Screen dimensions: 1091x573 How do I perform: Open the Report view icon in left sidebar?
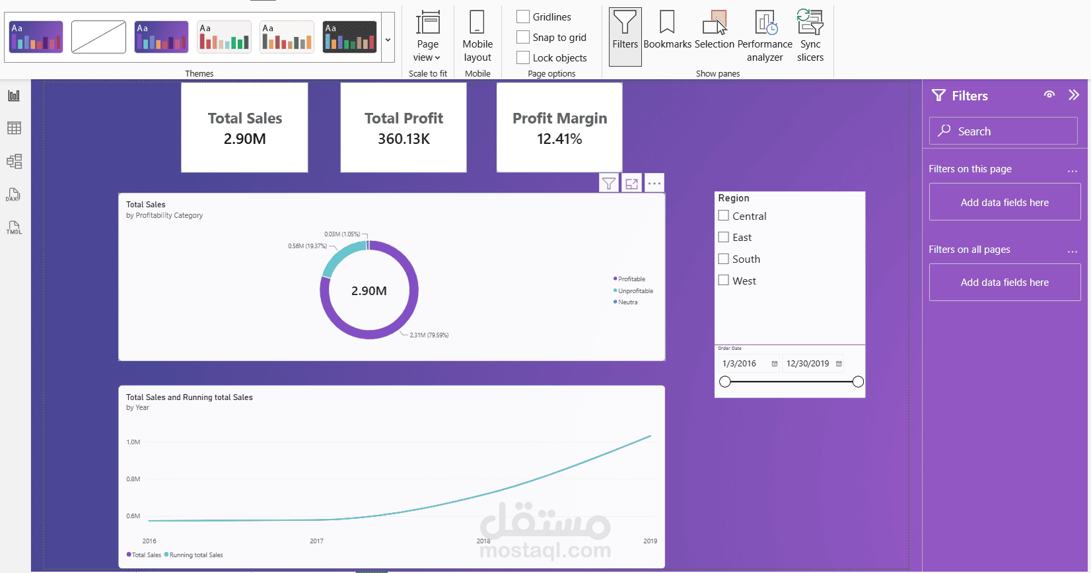[14, 96]
